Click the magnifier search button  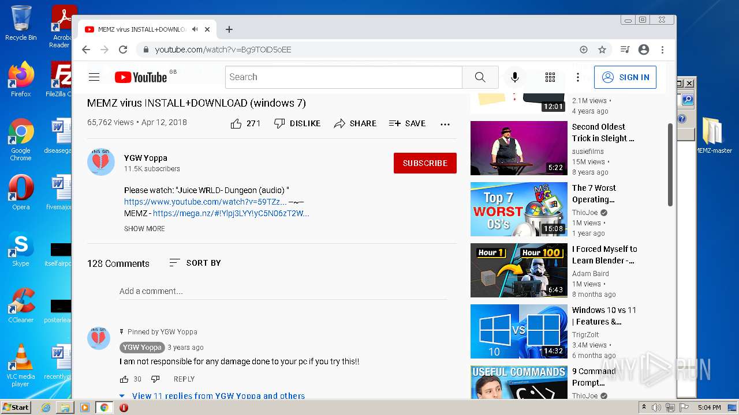480,77
